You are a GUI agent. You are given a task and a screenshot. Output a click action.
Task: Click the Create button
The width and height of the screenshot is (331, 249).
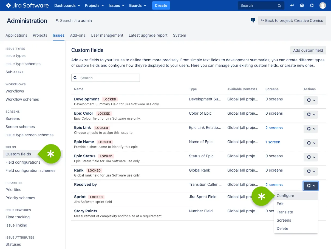161,5
